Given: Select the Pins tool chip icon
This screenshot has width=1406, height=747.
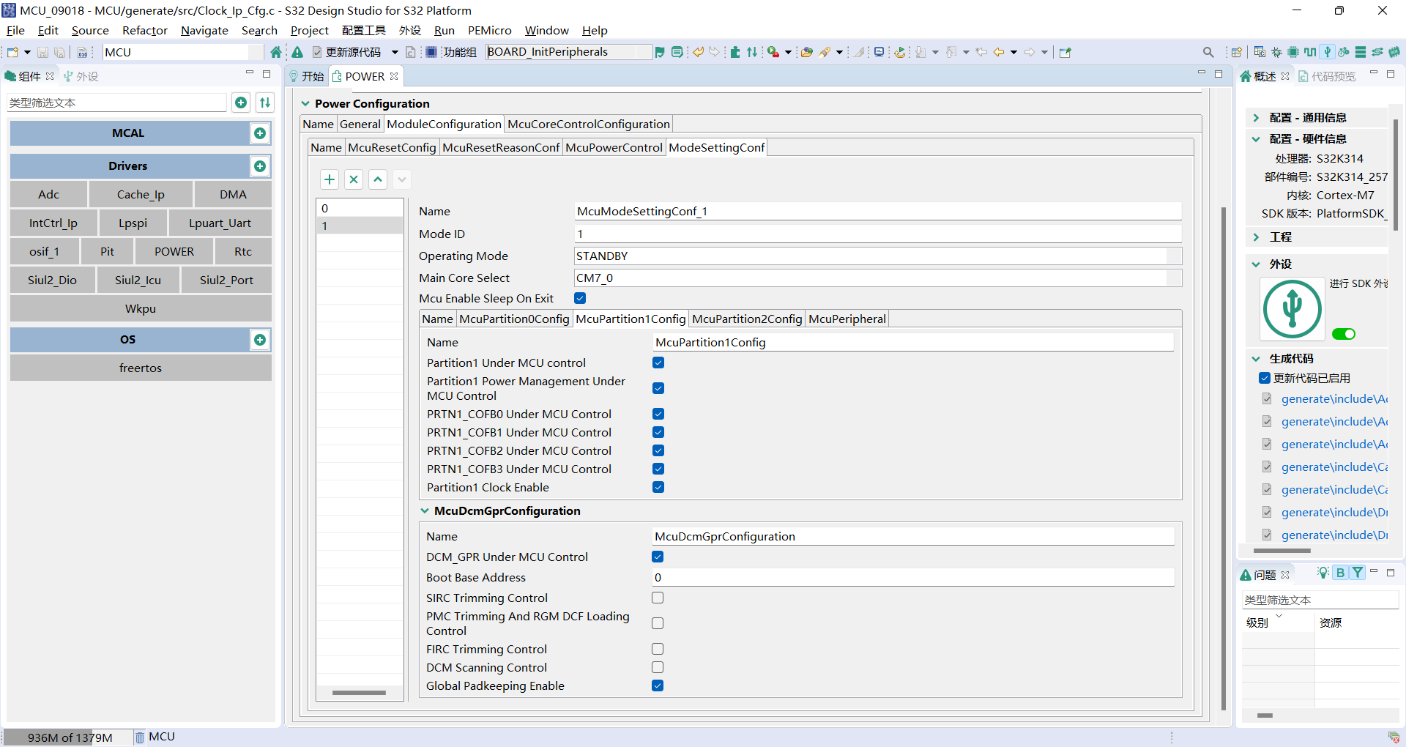Looking at the screenshot, I should [x=1292, y=53].
